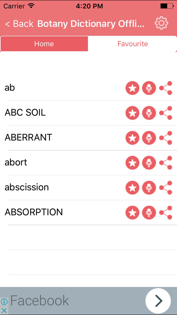The height and width of the screenshot is (315, 177).
Task: Star the word 'abort'
Action: [x=132, y=163]
